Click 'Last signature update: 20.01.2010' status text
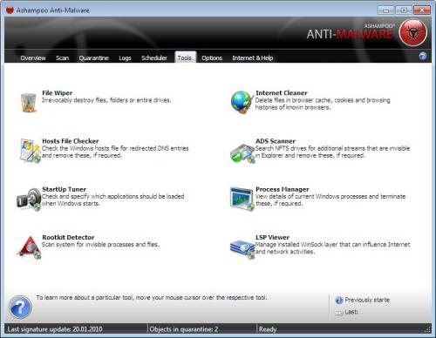This screenshot has height=338, width=436. 55,329
